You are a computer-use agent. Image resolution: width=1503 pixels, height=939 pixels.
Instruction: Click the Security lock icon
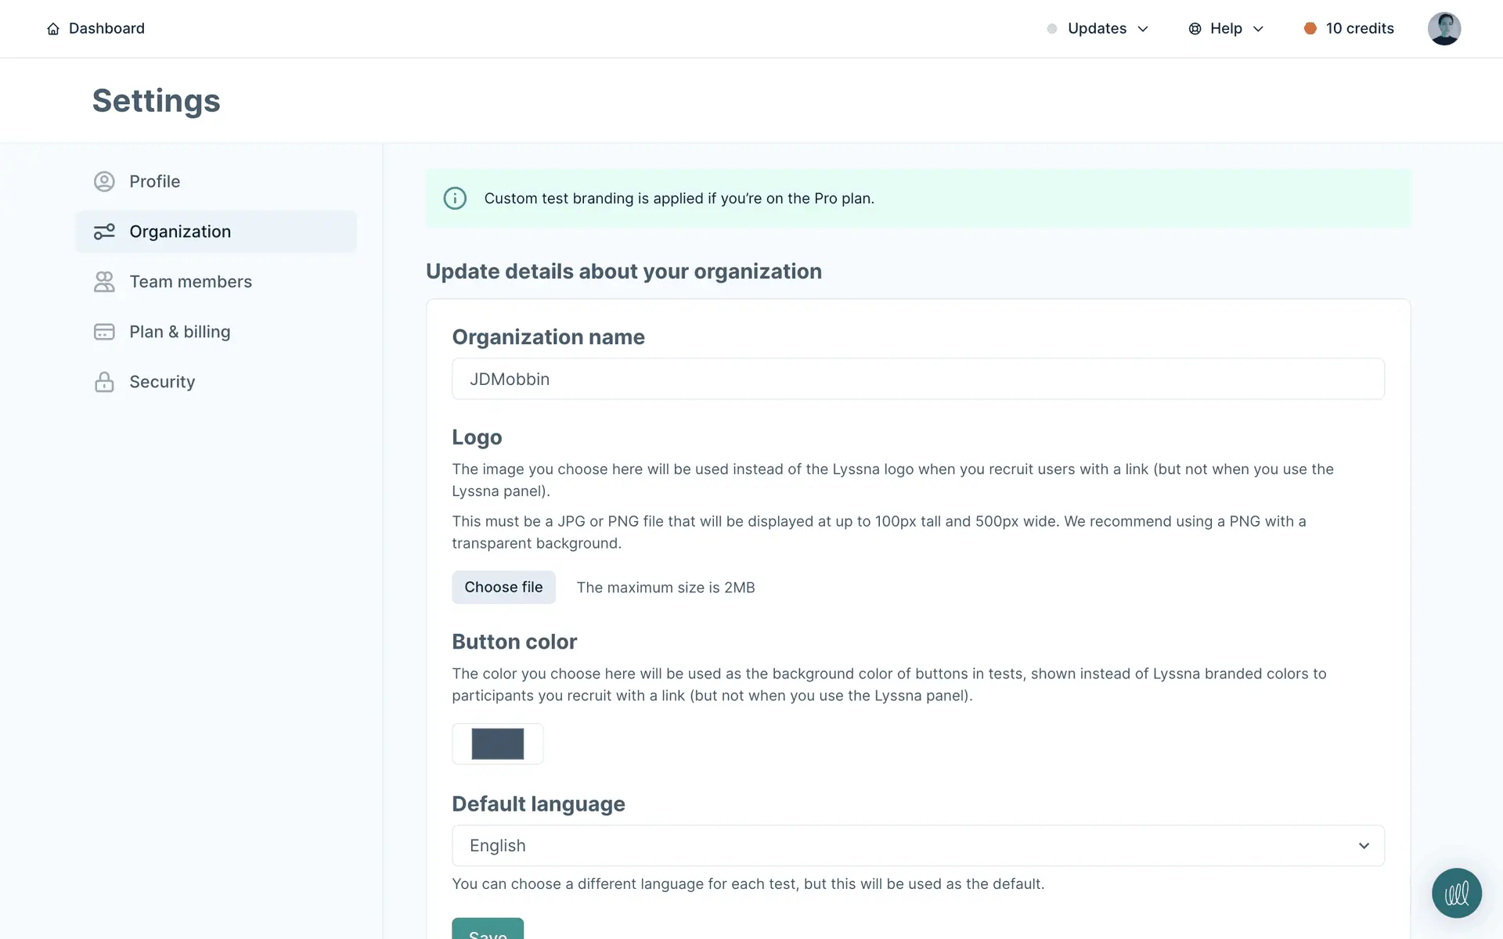click(x=104, y=382)
